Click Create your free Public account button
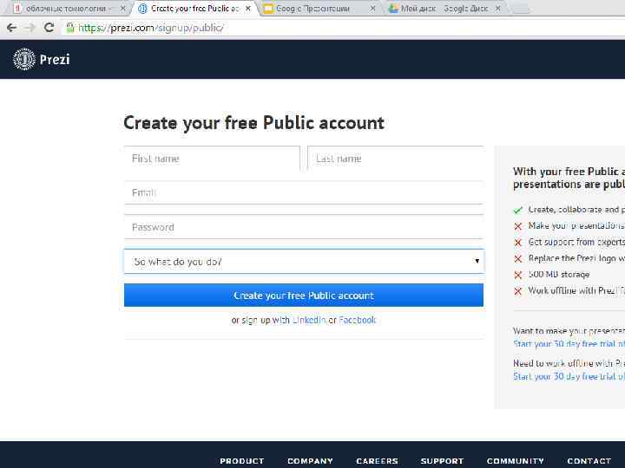The image size is (625, 468). coord(304,296)
